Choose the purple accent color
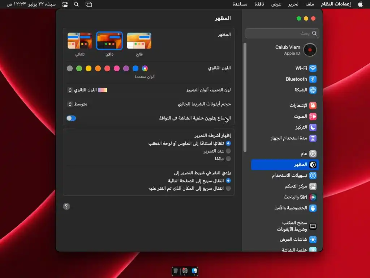Image resolution: width=370 pixels, height=278 pixels. tap(126, 68)
